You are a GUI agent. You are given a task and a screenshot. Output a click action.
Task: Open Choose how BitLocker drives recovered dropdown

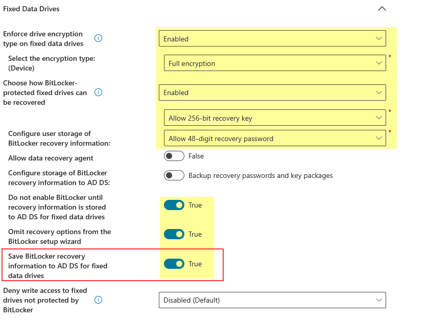point(272,93)
